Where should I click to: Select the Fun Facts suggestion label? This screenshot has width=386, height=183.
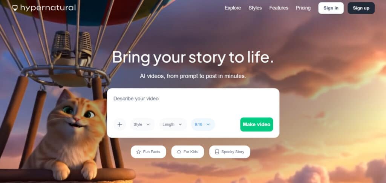[152, 152]
